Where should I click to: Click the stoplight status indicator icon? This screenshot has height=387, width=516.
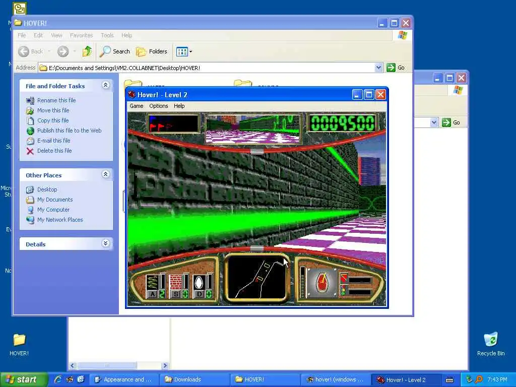(x=343, y=291)
